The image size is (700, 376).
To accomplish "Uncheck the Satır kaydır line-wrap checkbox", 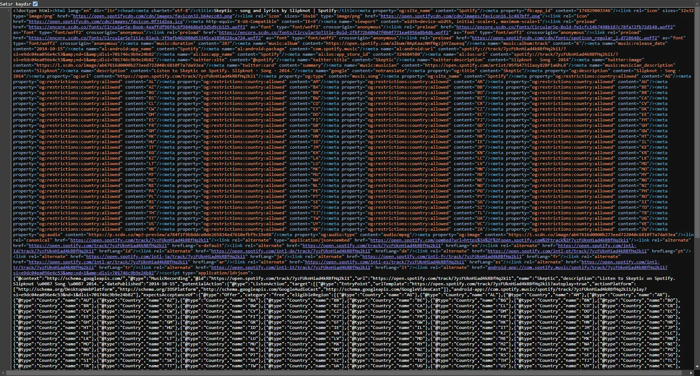I will coord(35,4).
